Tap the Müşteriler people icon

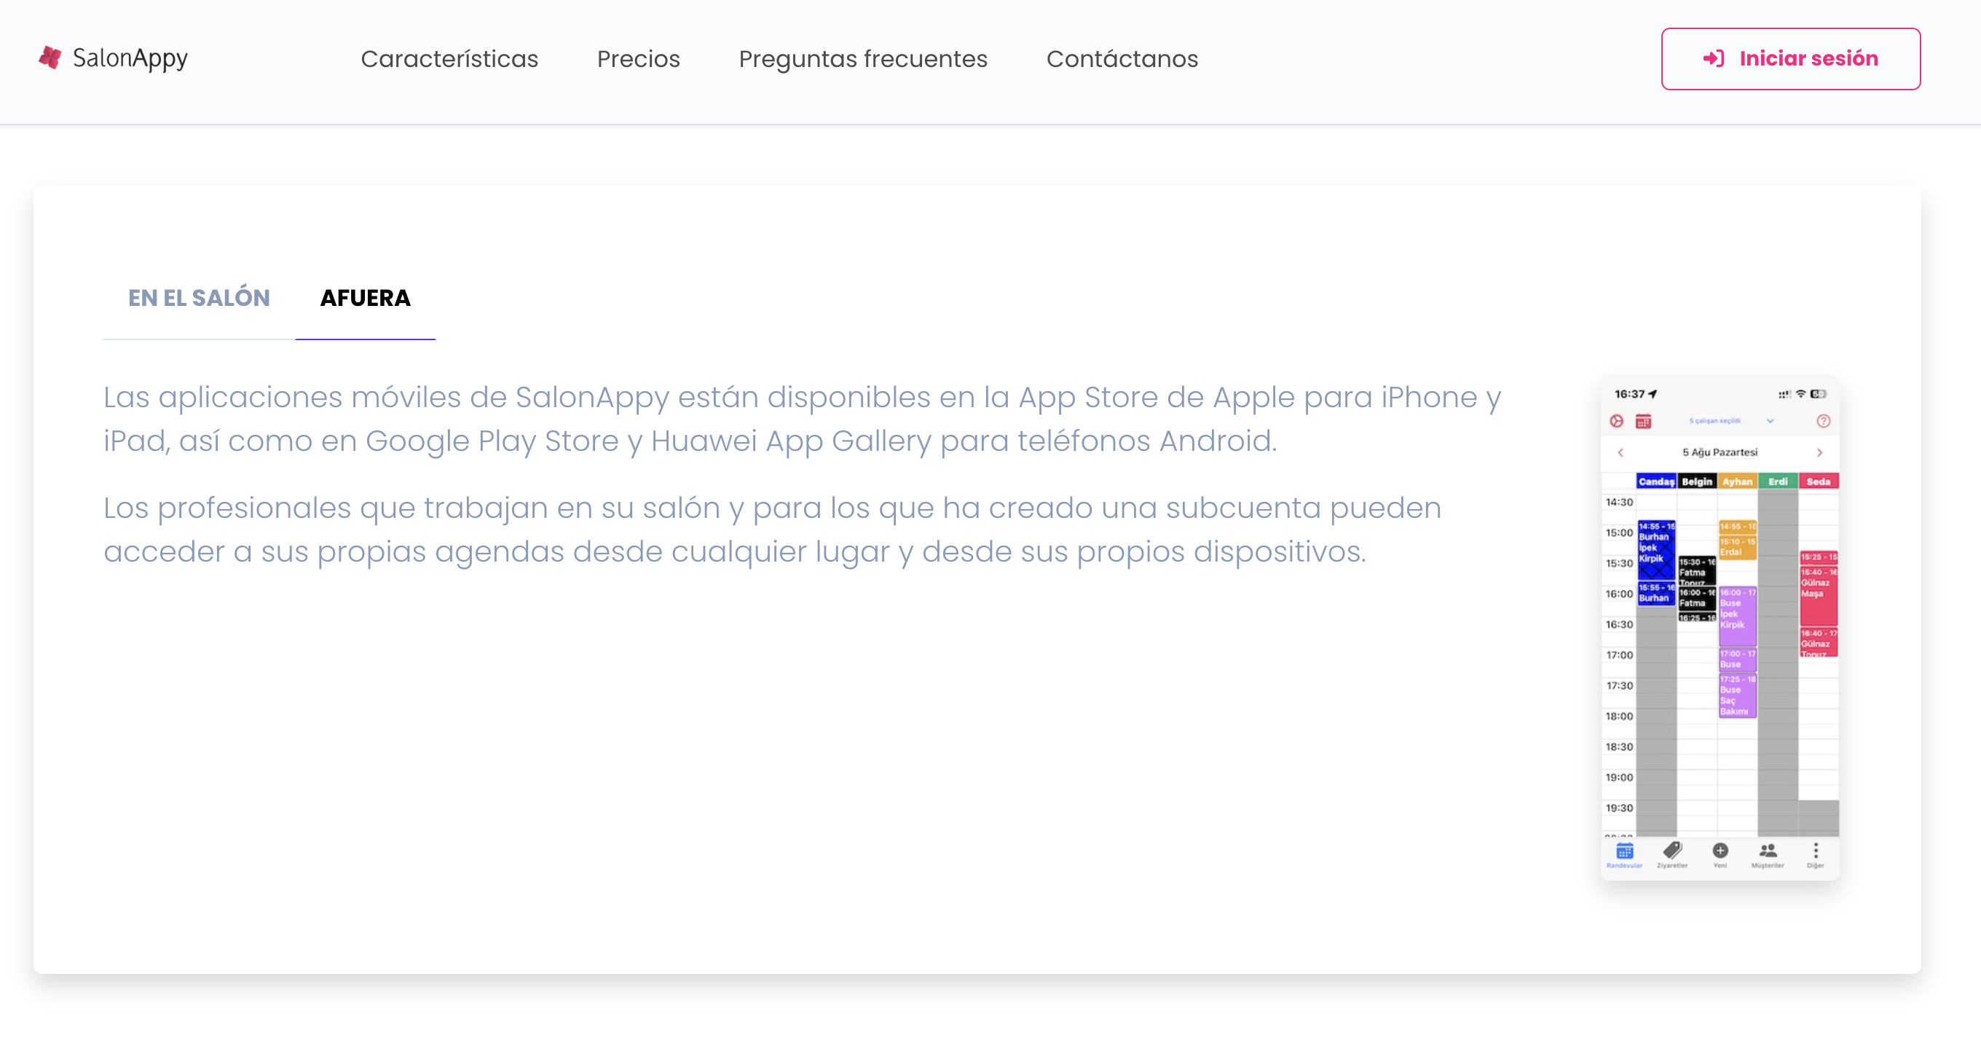click(1768, 851)
